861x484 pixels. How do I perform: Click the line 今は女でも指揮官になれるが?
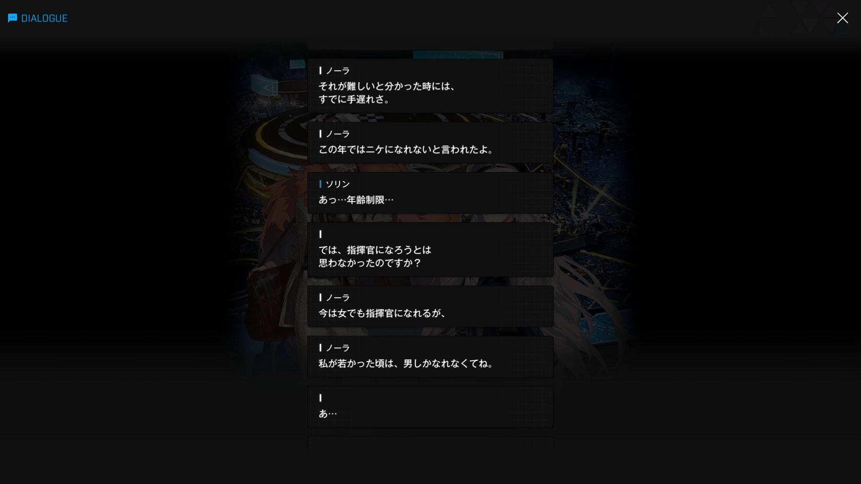[x=430, y=307]
